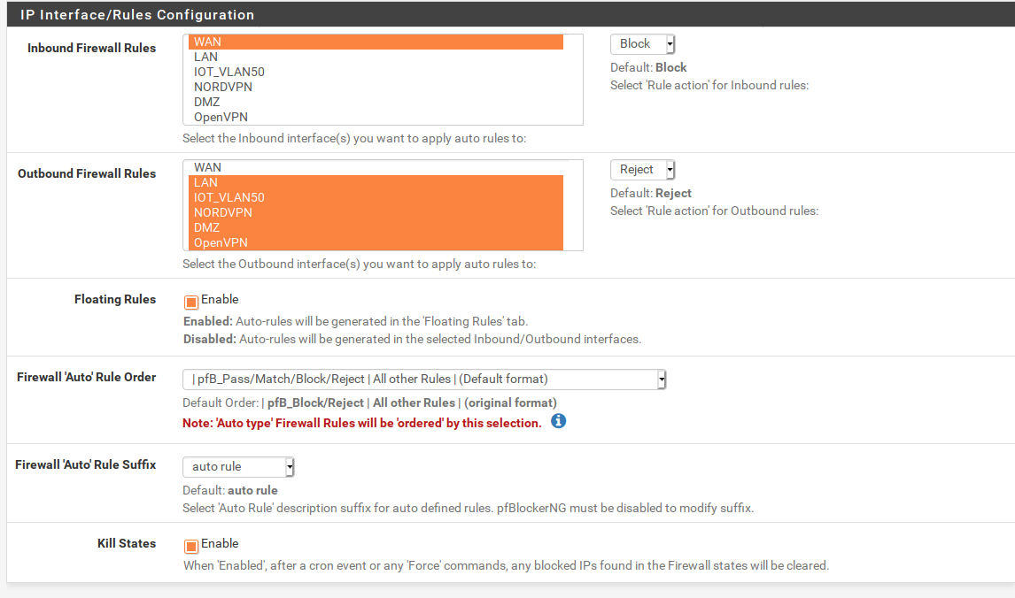Click IOT_VLAN50 in the Outbound interface list

click(x=376, y=197)
